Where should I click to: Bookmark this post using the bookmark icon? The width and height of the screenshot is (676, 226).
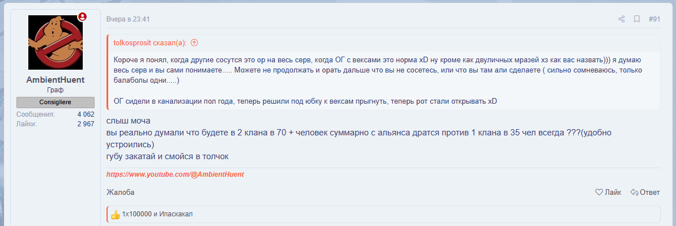[x=636, y=19]
